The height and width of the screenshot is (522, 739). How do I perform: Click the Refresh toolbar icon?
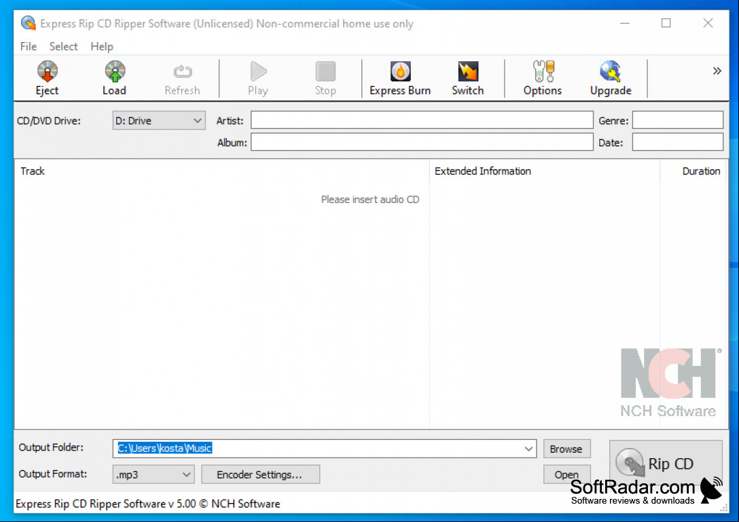tap(183, 72)
